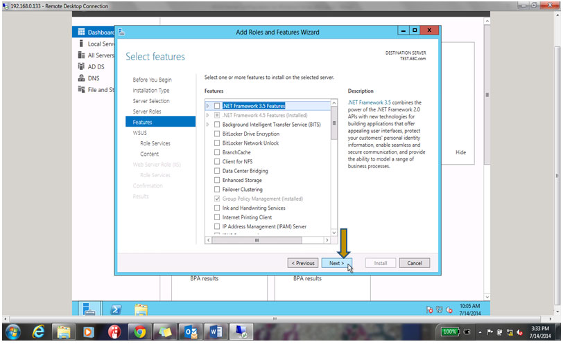Tick Internet Printing Client checkbox

[217, 217]
